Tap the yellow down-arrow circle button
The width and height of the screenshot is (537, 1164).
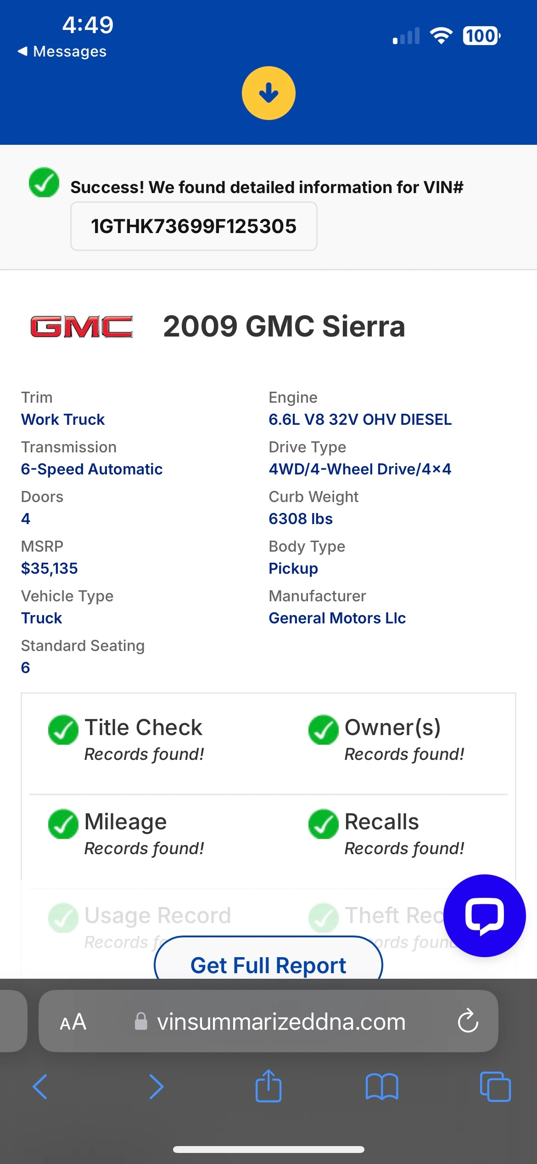pos(268,93)
